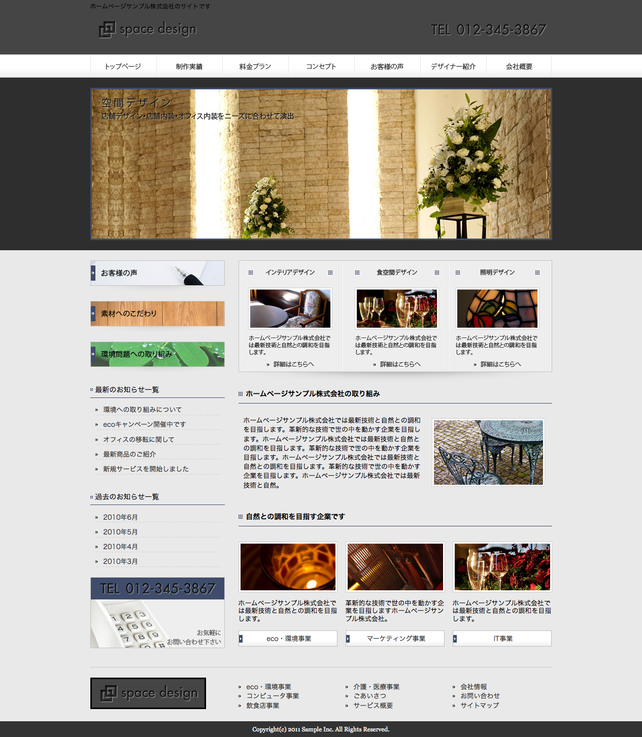Click 詳細はこちらへ under 照明デザイン
Image resolution: width=642 pixels, height=737 pixels.
[x=500, y=364]
